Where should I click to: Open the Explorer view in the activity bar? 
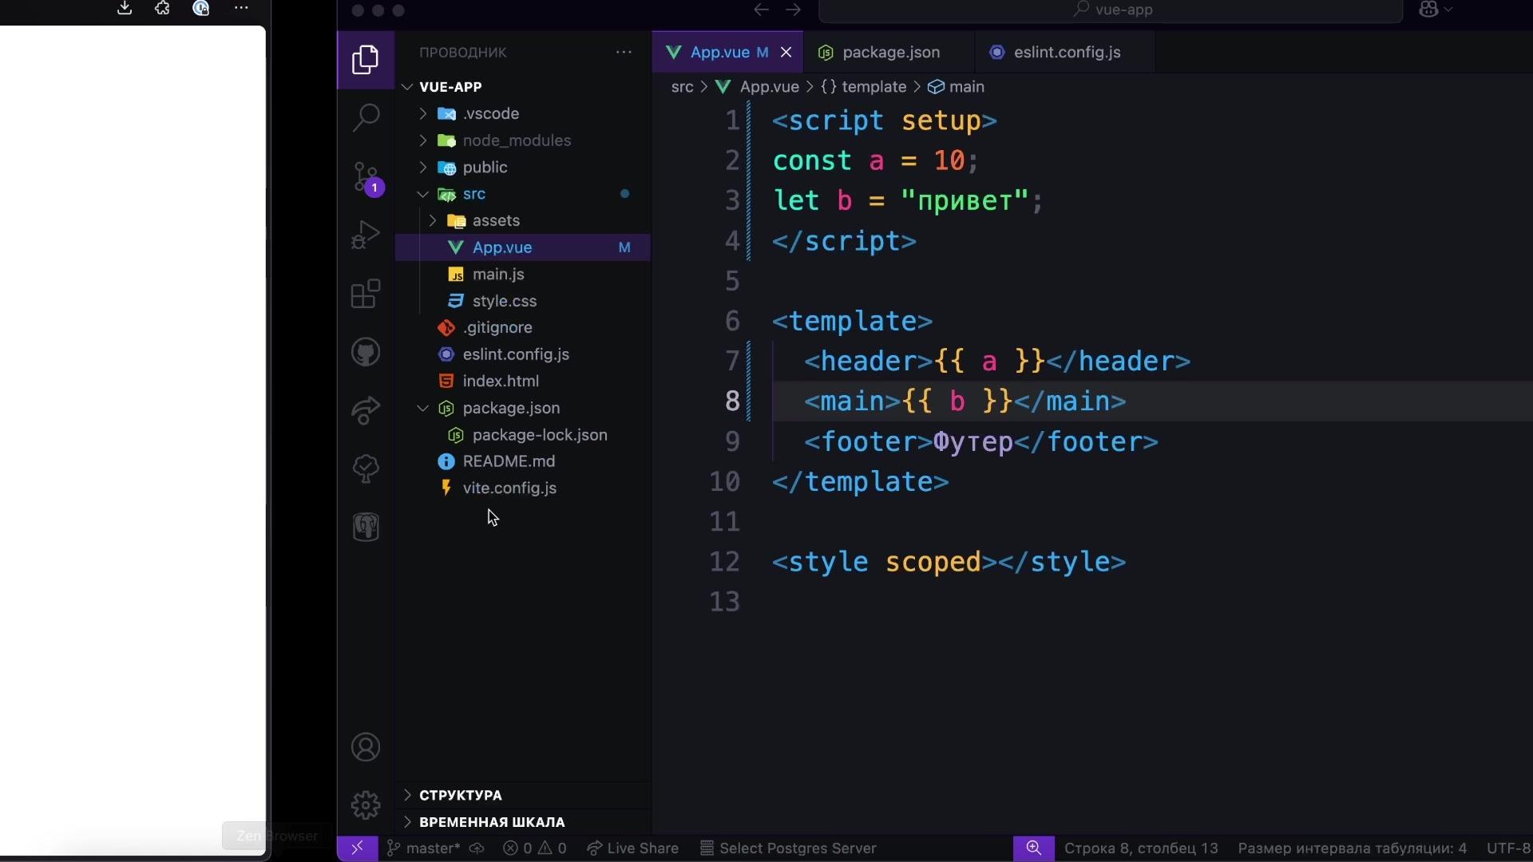coord(366,60)
